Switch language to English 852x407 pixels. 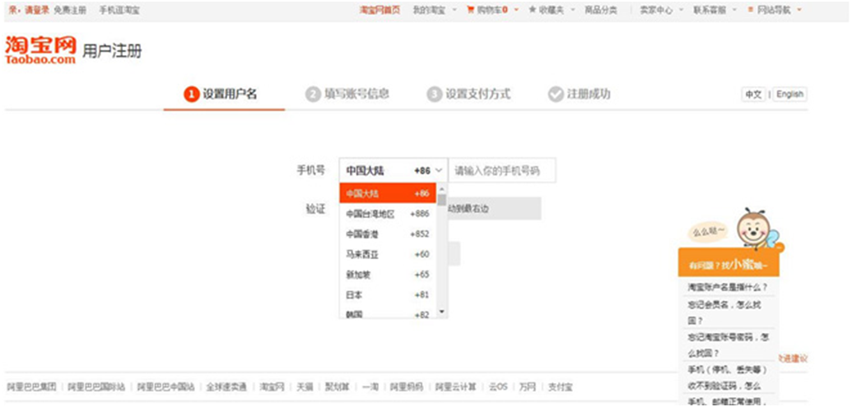tap(789, 95)
